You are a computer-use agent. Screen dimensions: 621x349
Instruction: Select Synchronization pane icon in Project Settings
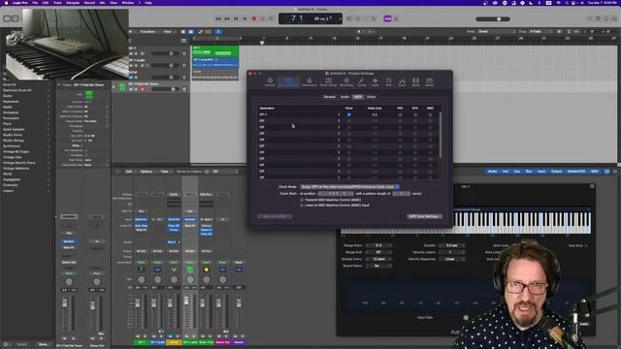[x=288, y=81]
